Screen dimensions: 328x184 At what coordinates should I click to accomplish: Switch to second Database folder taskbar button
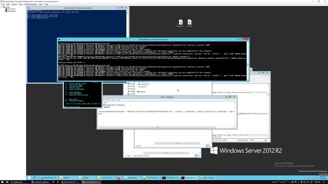pos(87,178)
